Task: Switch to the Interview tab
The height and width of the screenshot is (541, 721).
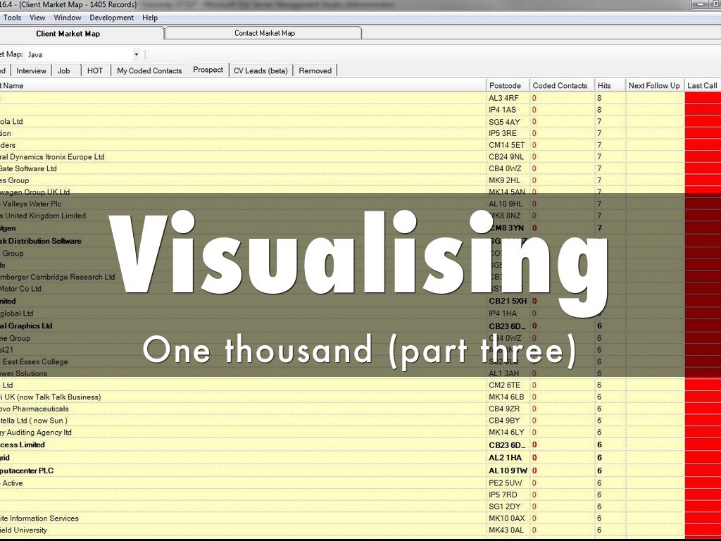Action: [x=32, y=70]
